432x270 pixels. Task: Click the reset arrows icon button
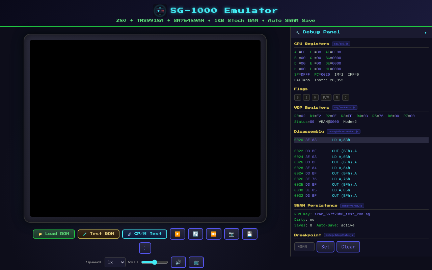(x=195, y=234)
